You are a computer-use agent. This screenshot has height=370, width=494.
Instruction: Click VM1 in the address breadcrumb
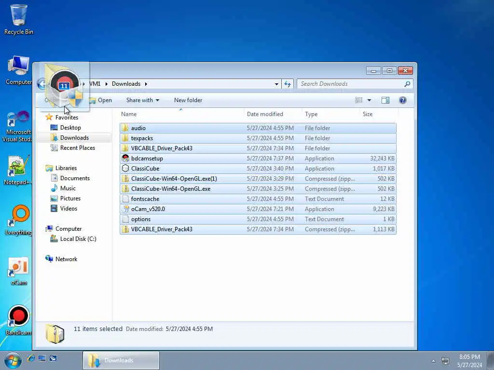click(95, 84)
